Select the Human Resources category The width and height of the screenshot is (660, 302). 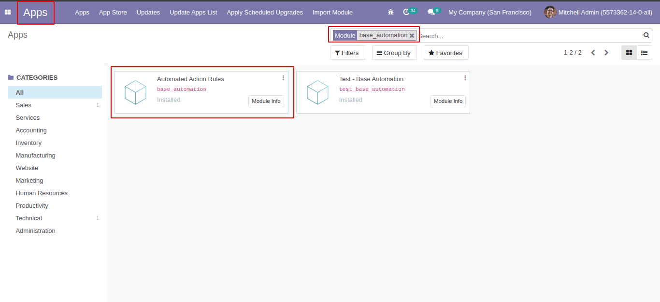(55, 193)
